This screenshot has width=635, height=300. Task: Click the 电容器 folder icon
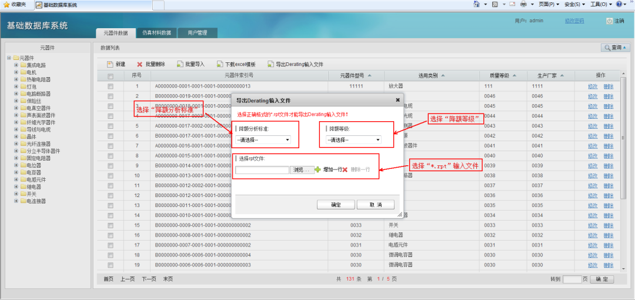tap(23, 172)
